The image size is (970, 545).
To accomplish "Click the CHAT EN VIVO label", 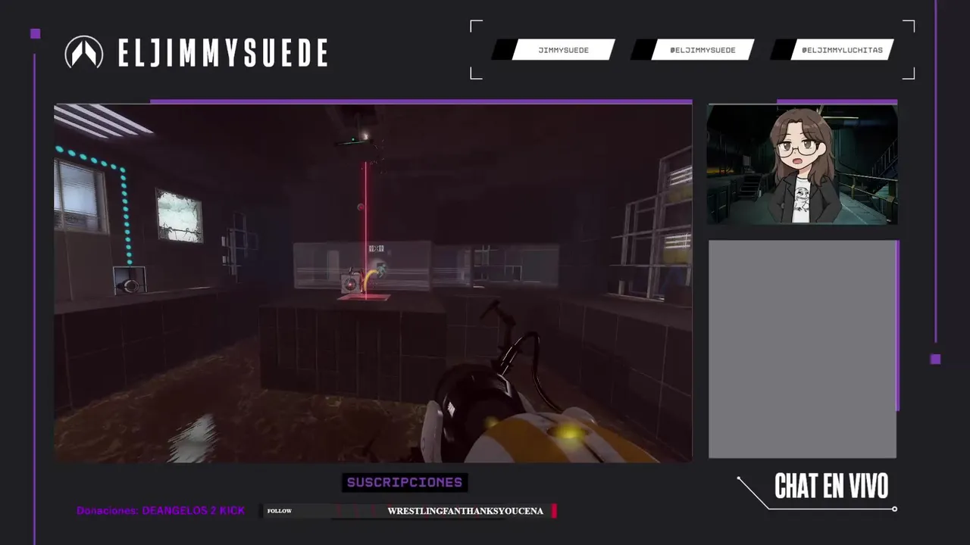I will tap(831, 487).
